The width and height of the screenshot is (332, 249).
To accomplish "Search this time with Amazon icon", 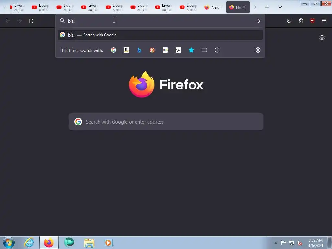I will 126,50.
